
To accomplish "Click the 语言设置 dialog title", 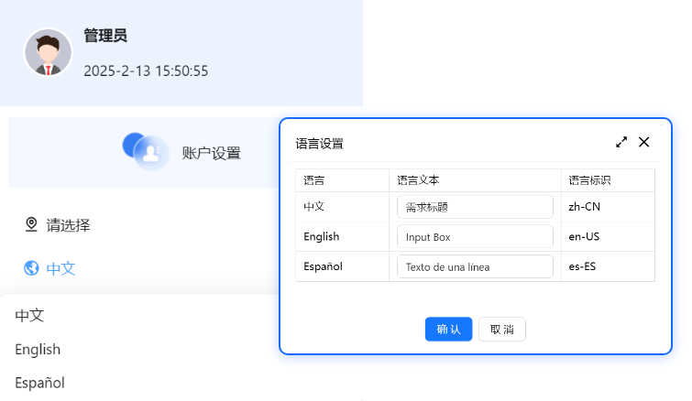I will (320, 144).
